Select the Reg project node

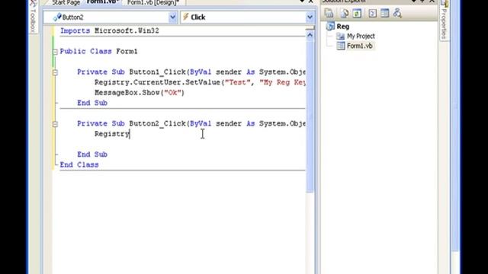click(342, 27)
